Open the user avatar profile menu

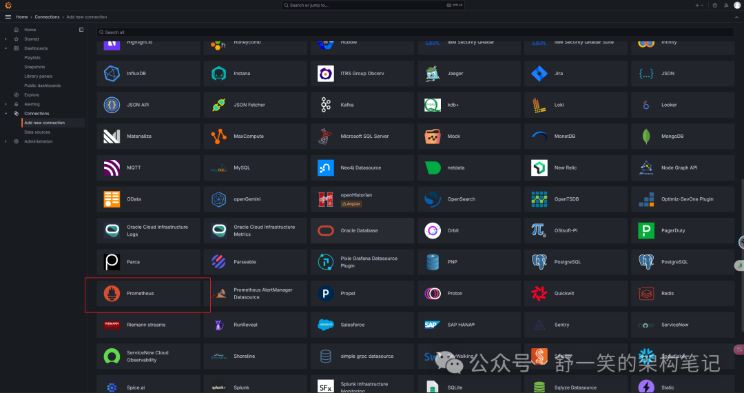(737, 6)
